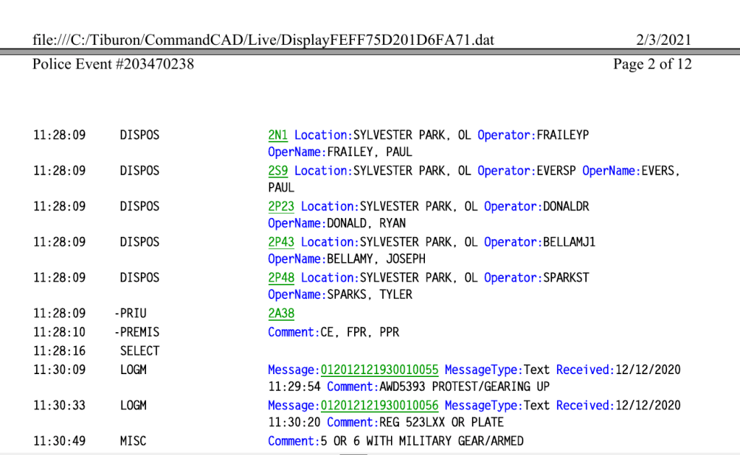Click the 11:30:09 LOGM timestamp
Image resolution: width=740 pixels, height=455 pixels.
[59, 370]
